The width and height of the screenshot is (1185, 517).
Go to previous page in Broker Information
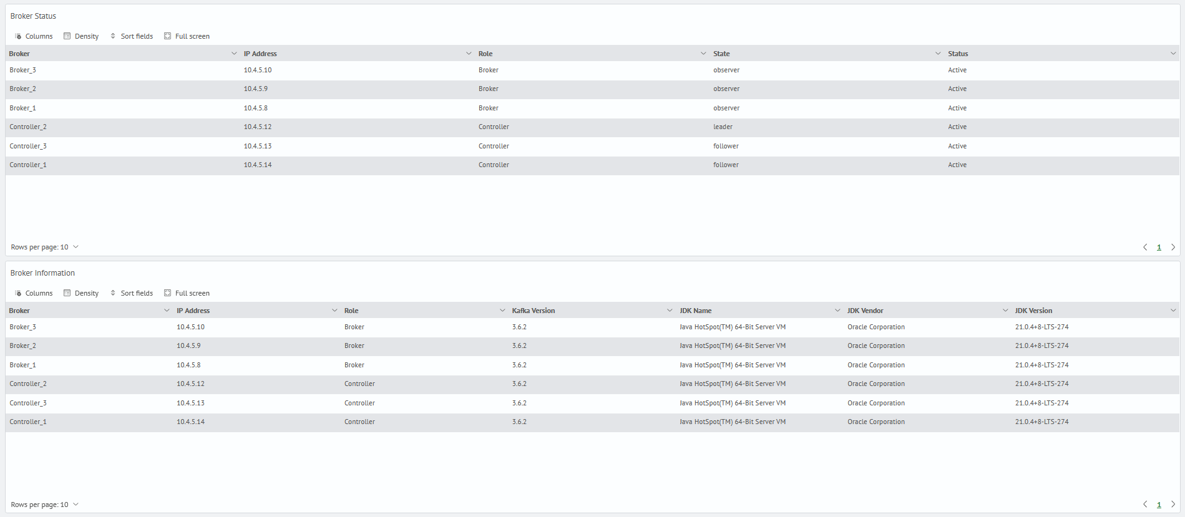(1145, 504)
